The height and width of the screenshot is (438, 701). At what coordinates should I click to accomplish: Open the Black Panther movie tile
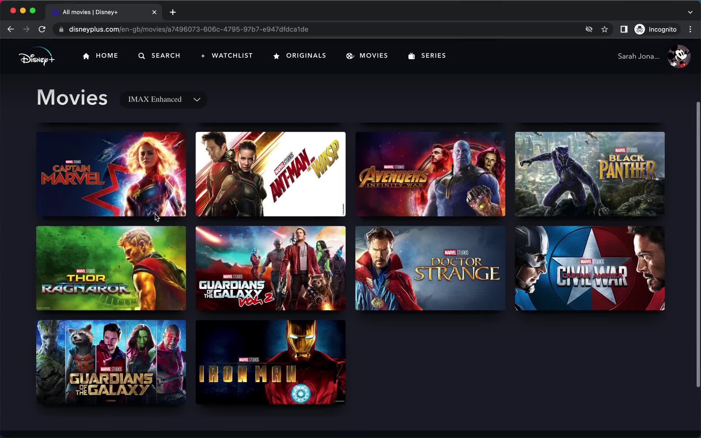(x=590, y=174)
